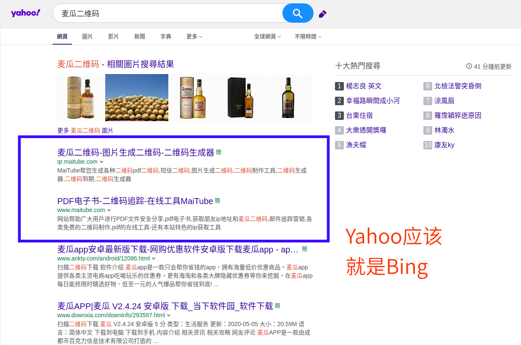Click trending search 涼風扇
The height and width of the screenshot is (345, 521).
444,101
